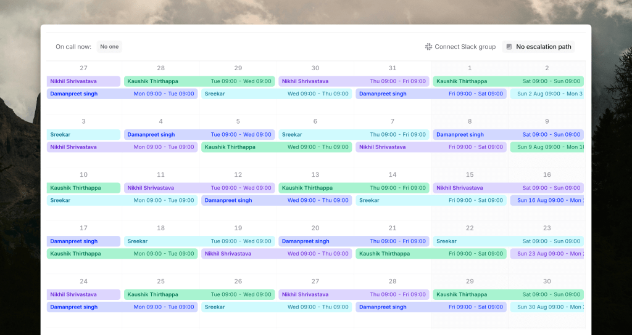This screenshot has height=335, width=632.
Task: Open Kaushik Thirthappa shift starting Saturday 29
Action: click(509, 294)
